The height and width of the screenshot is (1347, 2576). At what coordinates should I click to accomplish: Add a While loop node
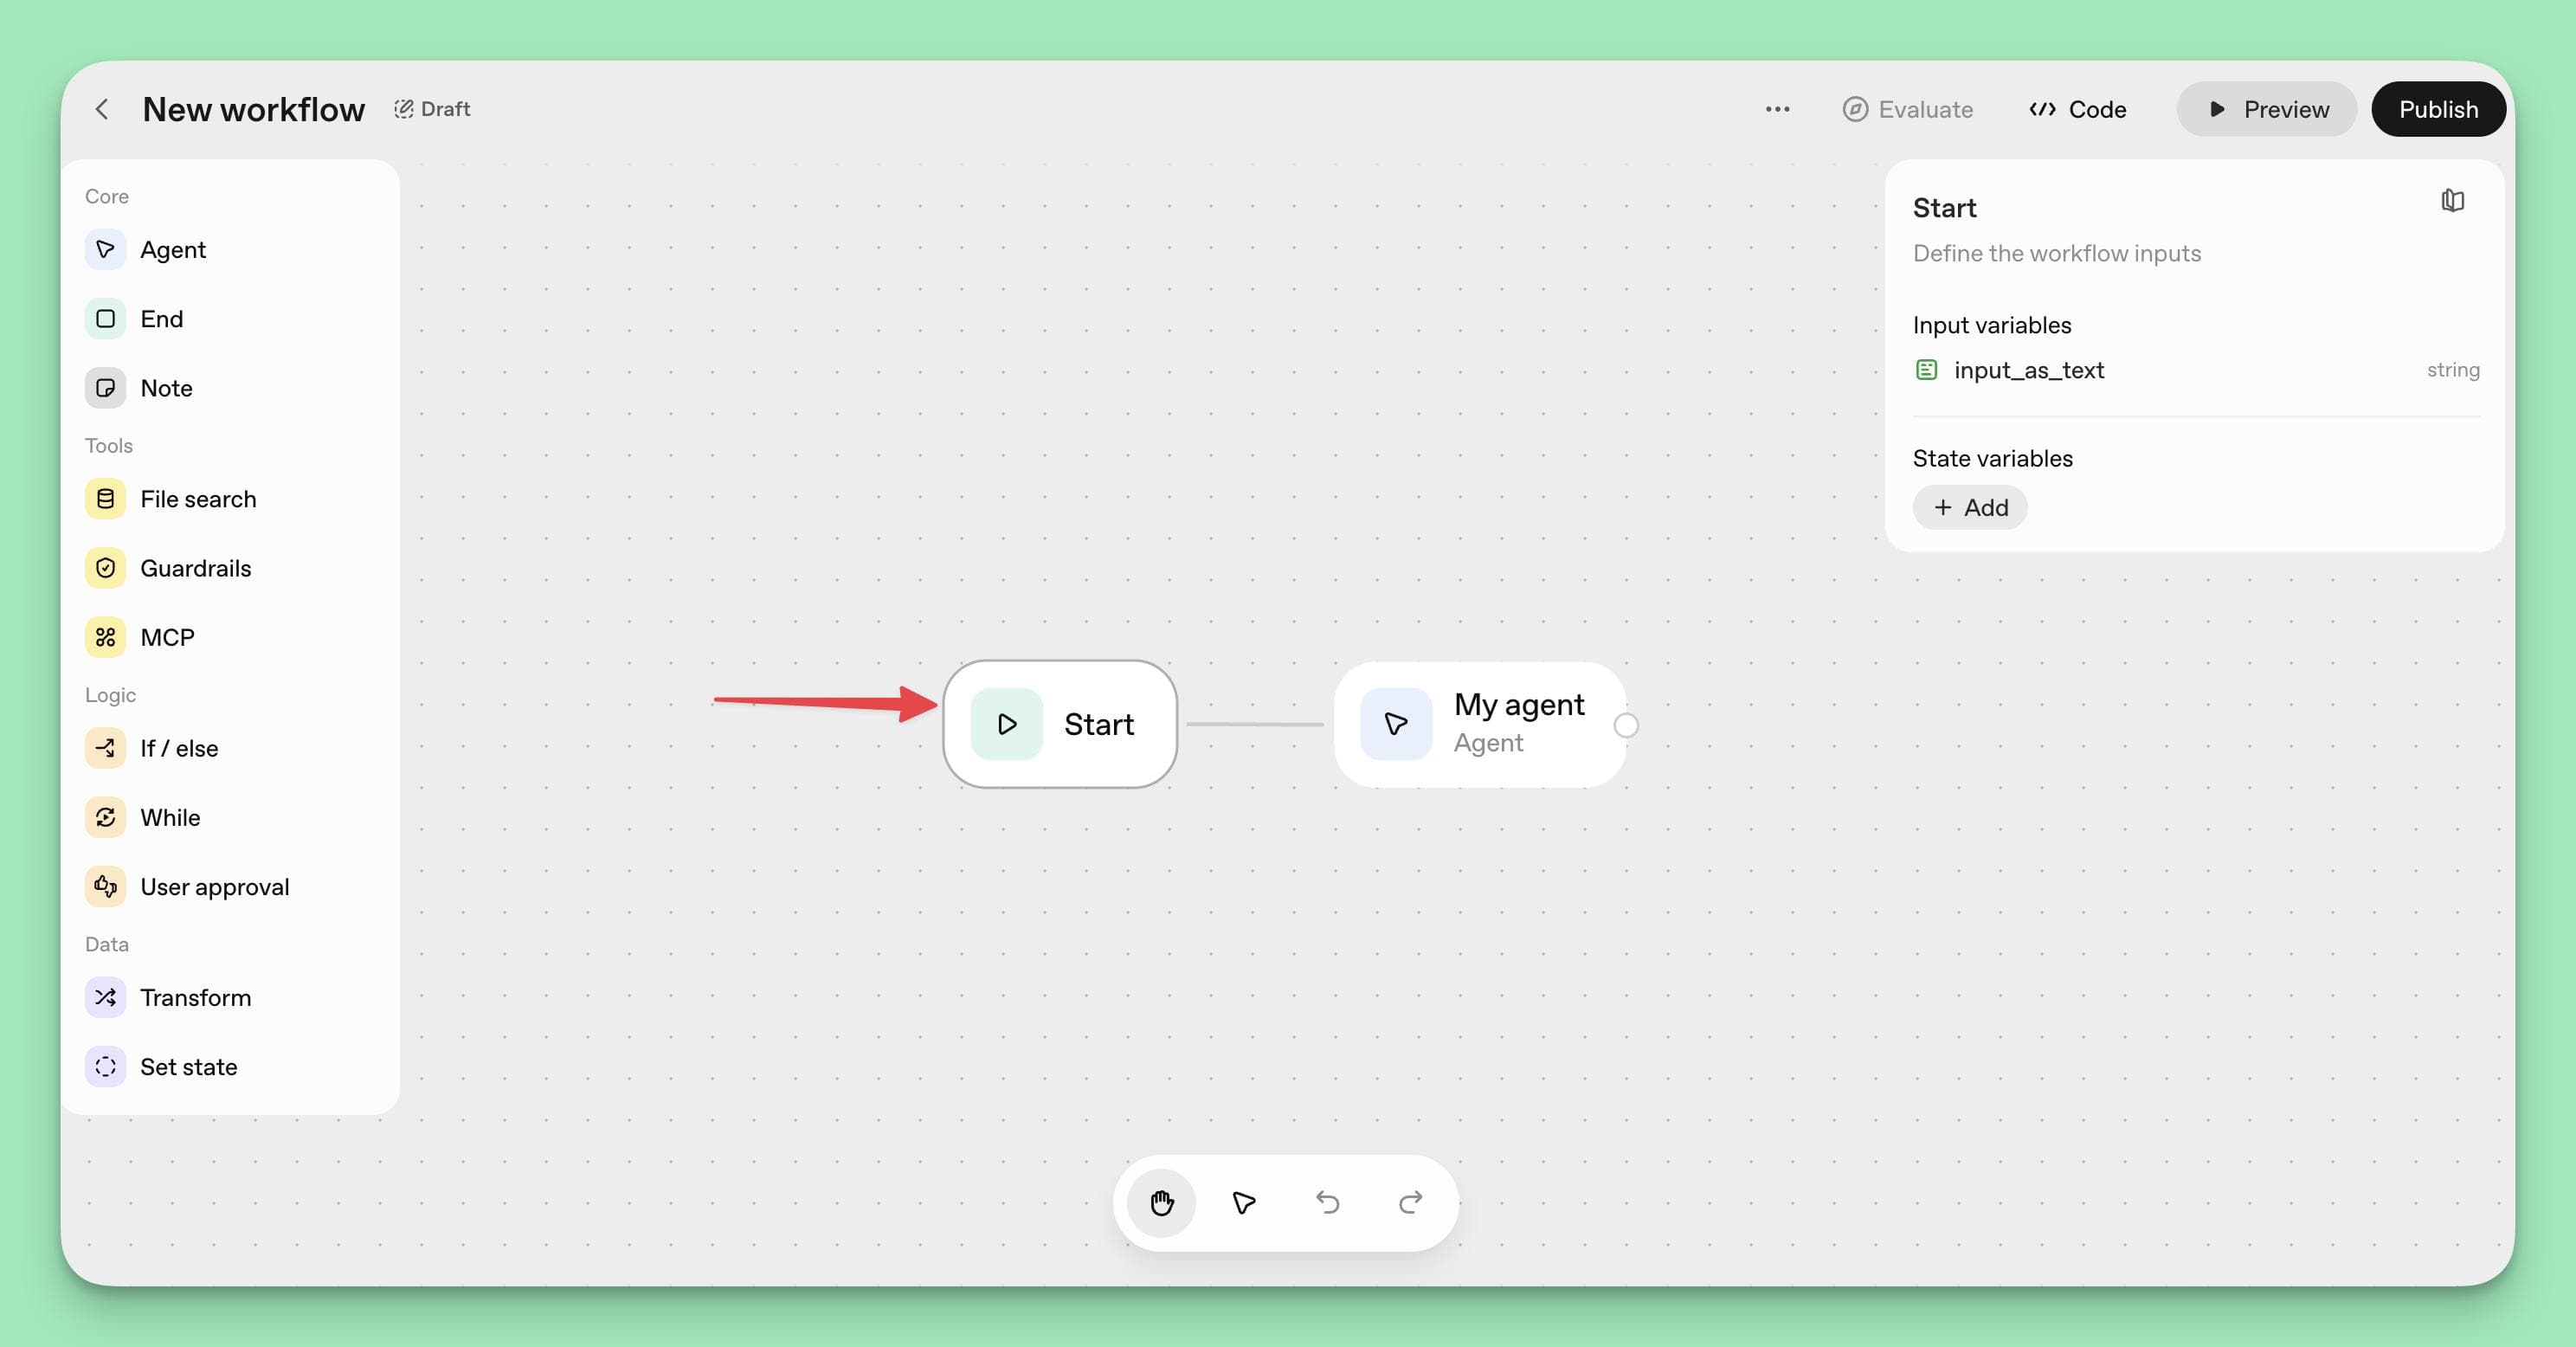click(x=171, y=817)
